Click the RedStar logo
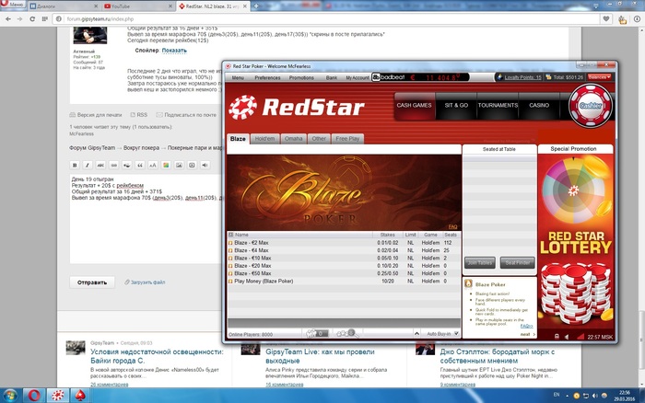 297,108
